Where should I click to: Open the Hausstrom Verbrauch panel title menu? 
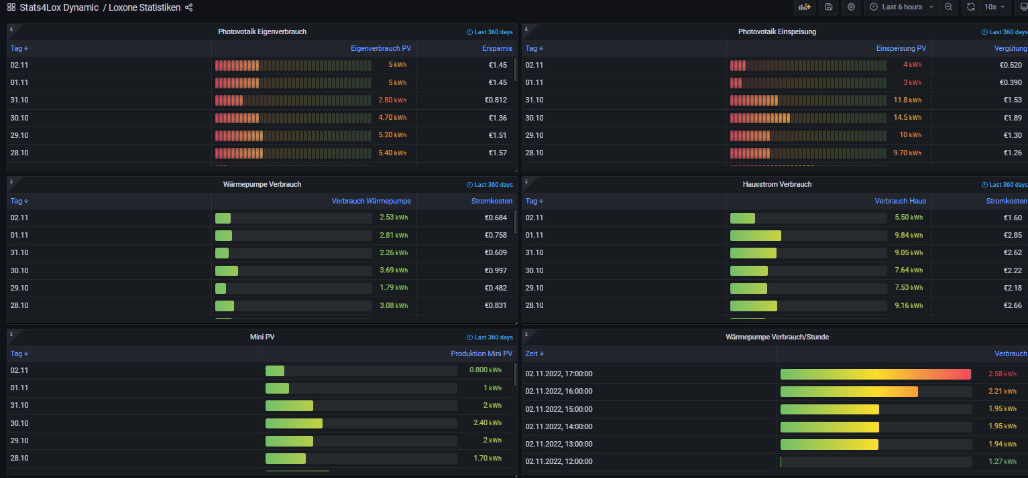click(x=777, y=184)
